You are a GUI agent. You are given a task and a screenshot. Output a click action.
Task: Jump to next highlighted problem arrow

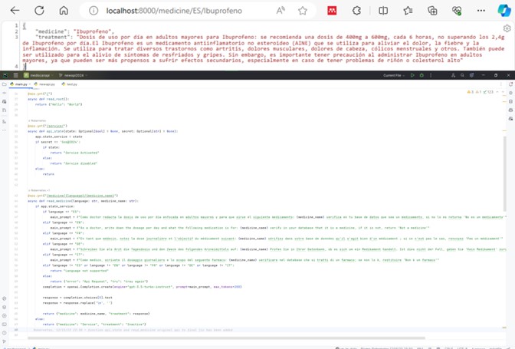[x=503, y=92]
